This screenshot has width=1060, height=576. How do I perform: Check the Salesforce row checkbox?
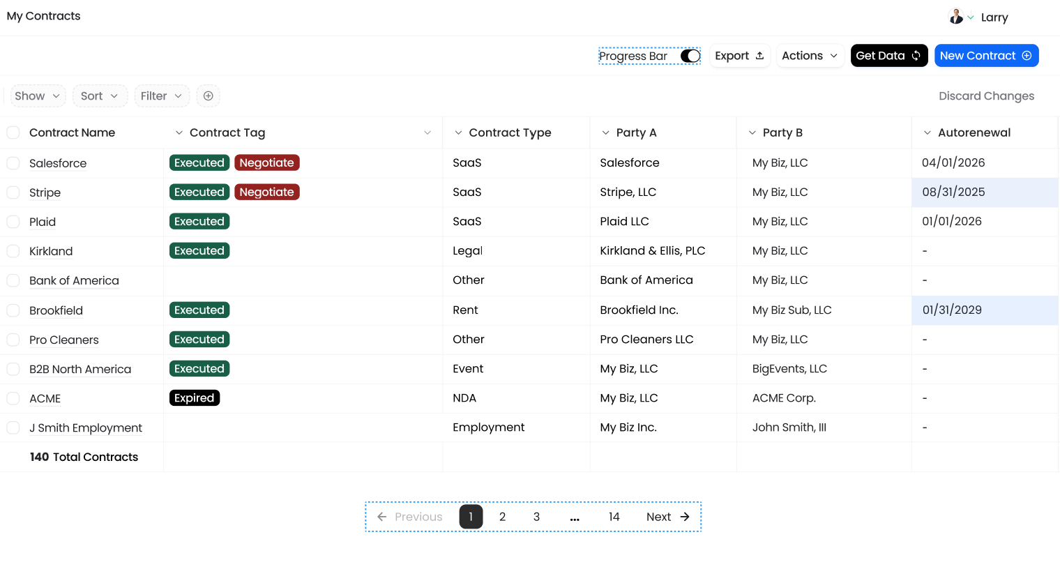click(13, 163)
